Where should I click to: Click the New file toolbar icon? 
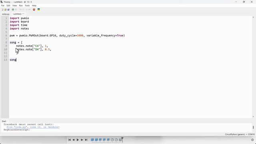click(2, 10)
